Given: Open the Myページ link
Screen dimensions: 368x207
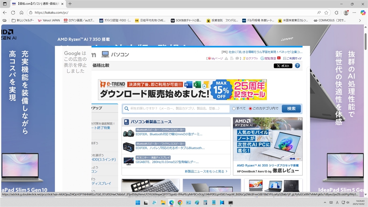Looking at the screenshot, I should [216, 59].
